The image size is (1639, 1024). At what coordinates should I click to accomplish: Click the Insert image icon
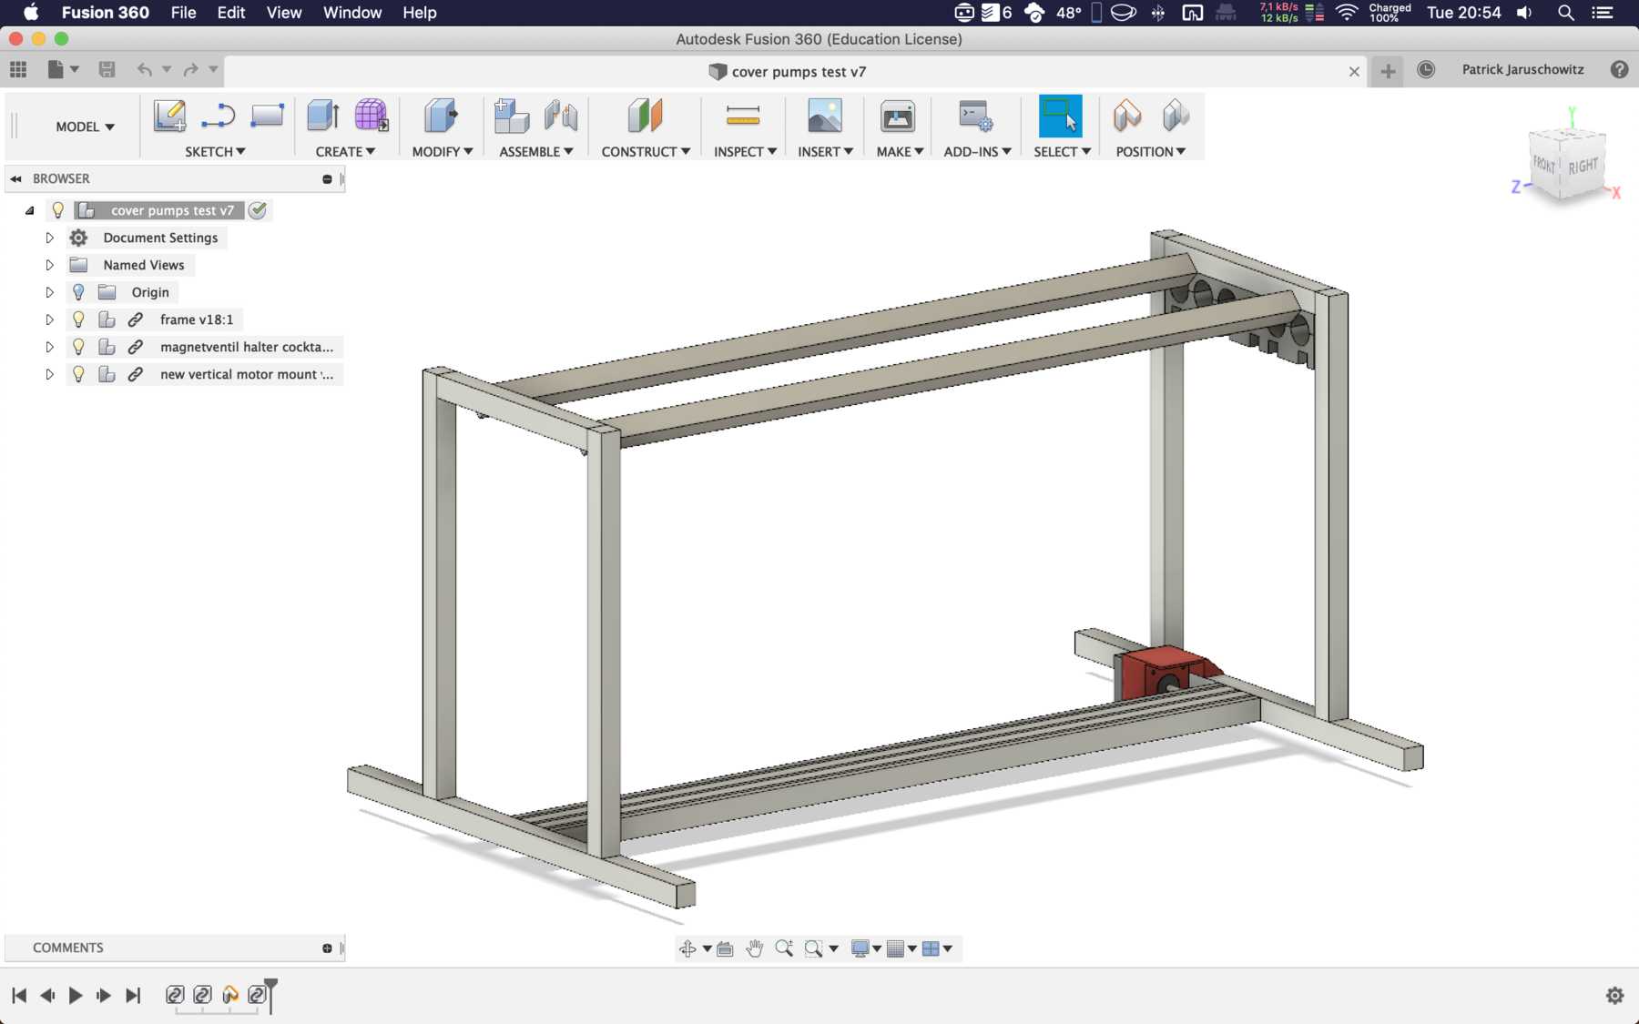coord(825,117)
